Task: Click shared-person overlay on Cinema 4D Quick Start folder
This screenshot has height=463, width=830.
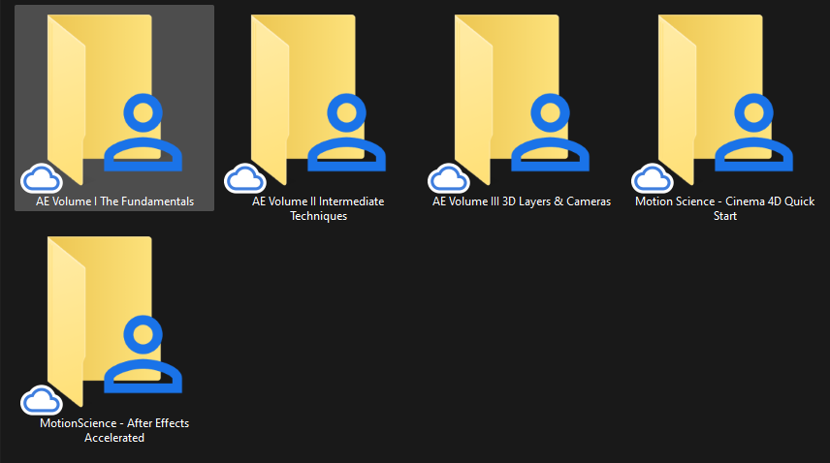Action: pos(754,133)
